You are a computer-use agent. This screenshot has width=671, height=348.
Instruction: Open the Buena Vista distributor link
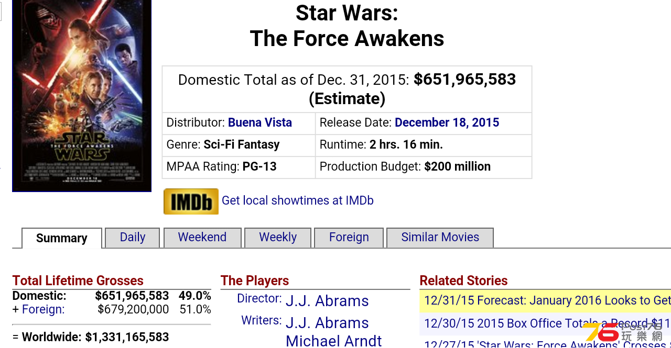(260, 122)
